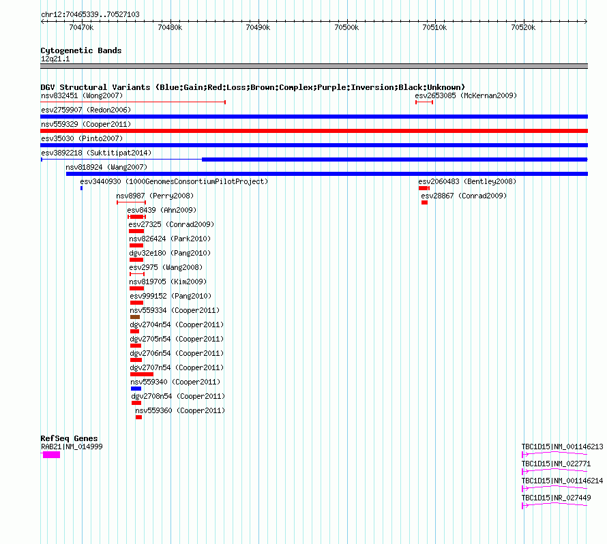
Task: Select the TBC1D15|NM_001146214 transcript label
Action: point(562,481)
